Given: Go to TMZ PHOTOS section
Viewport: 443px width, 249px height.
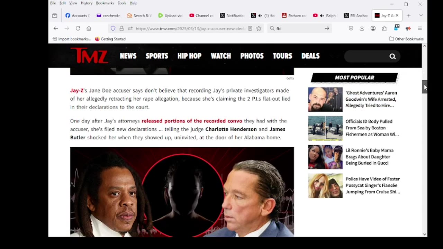Looking at the screenshot, I should pyautogui.click(x=252, y=56).
